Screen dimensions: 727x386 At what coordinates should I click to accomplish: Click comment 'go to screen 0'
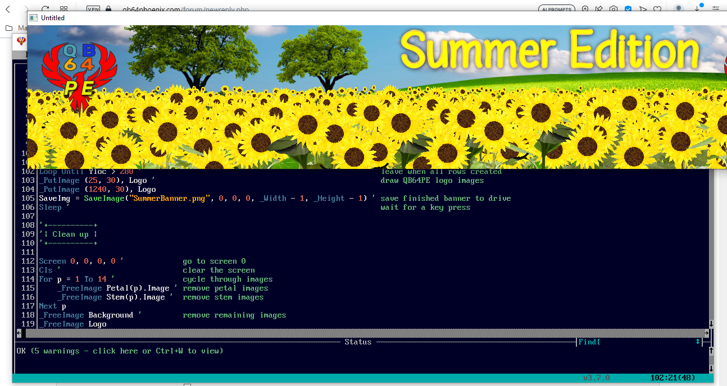coord(214,261)
